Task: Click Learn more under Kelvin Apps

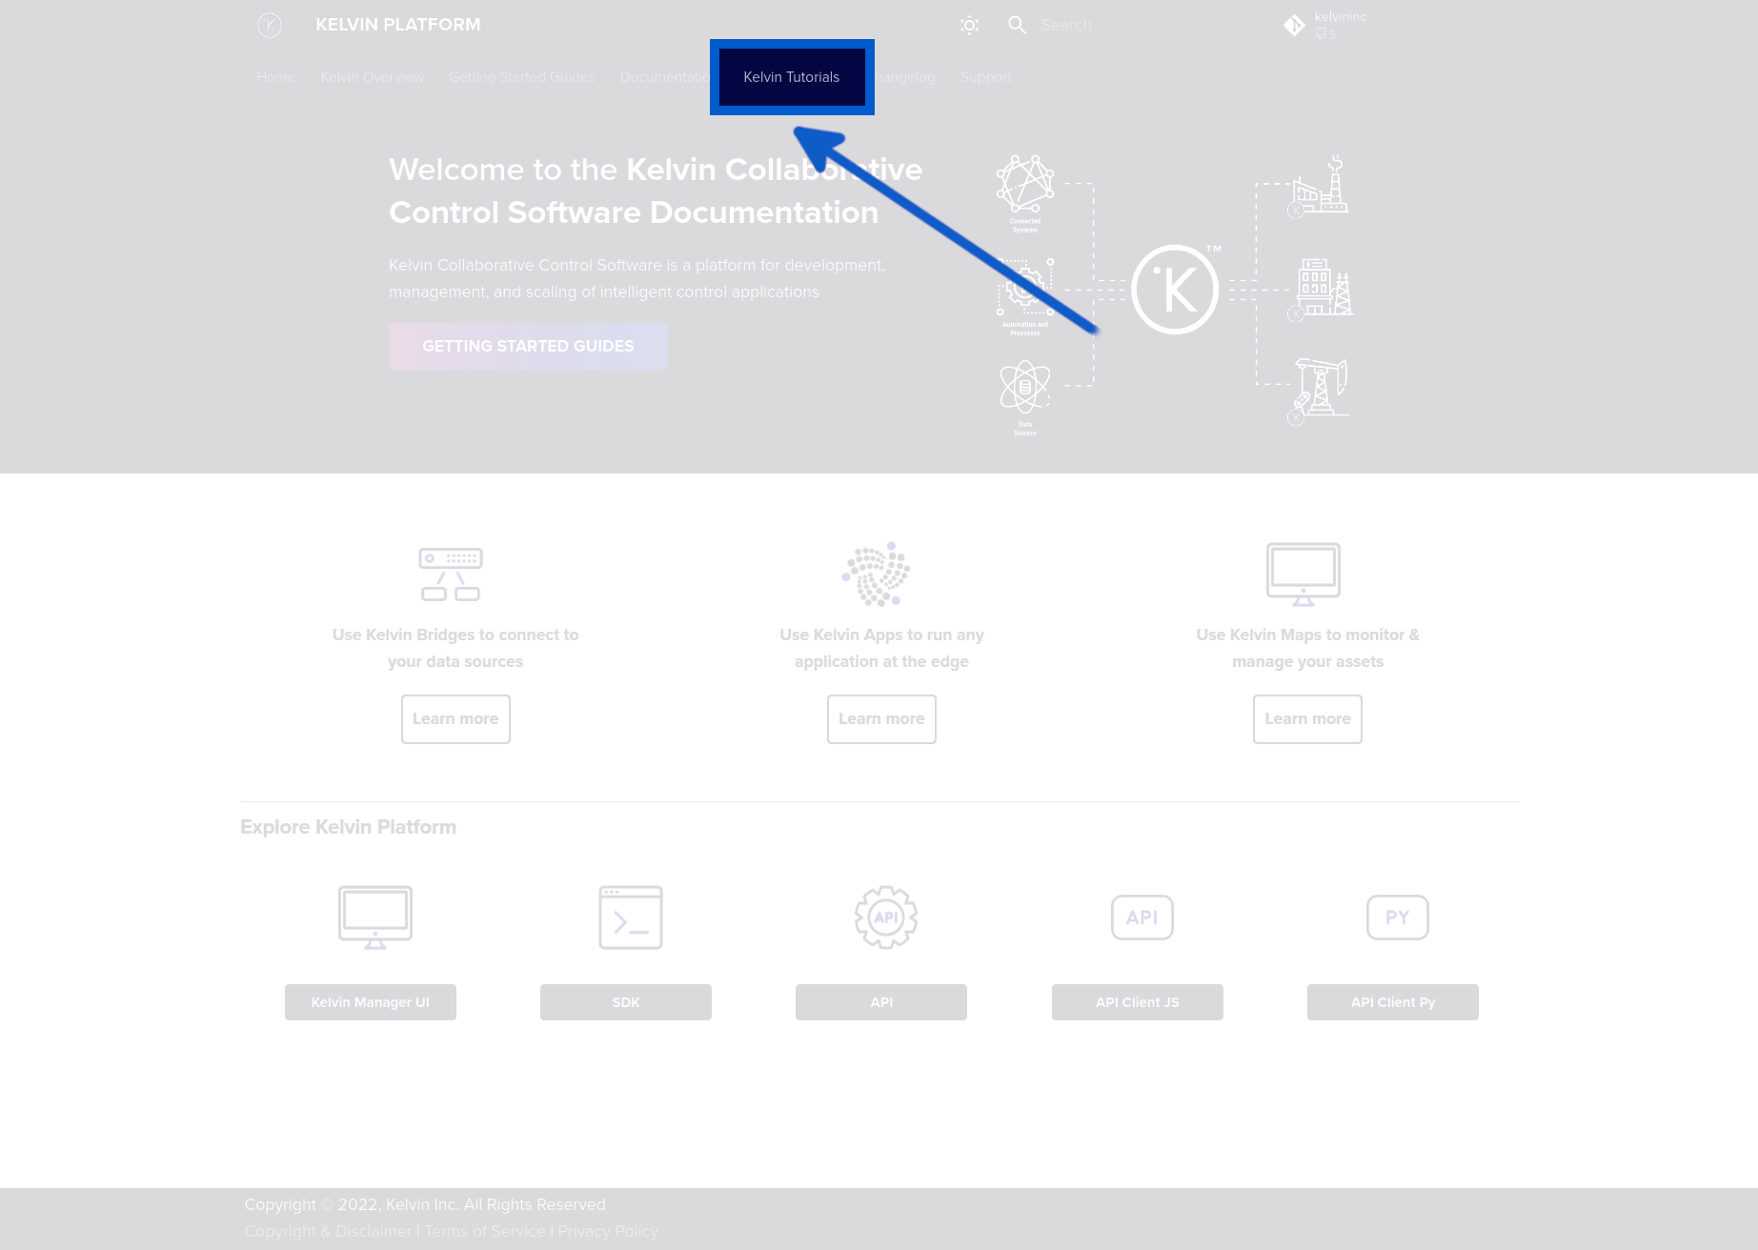Action: [880, 718]
